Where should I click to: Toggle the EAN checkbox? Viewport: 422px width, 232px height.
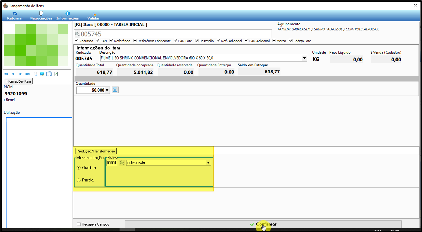click(x=98, y=41)
